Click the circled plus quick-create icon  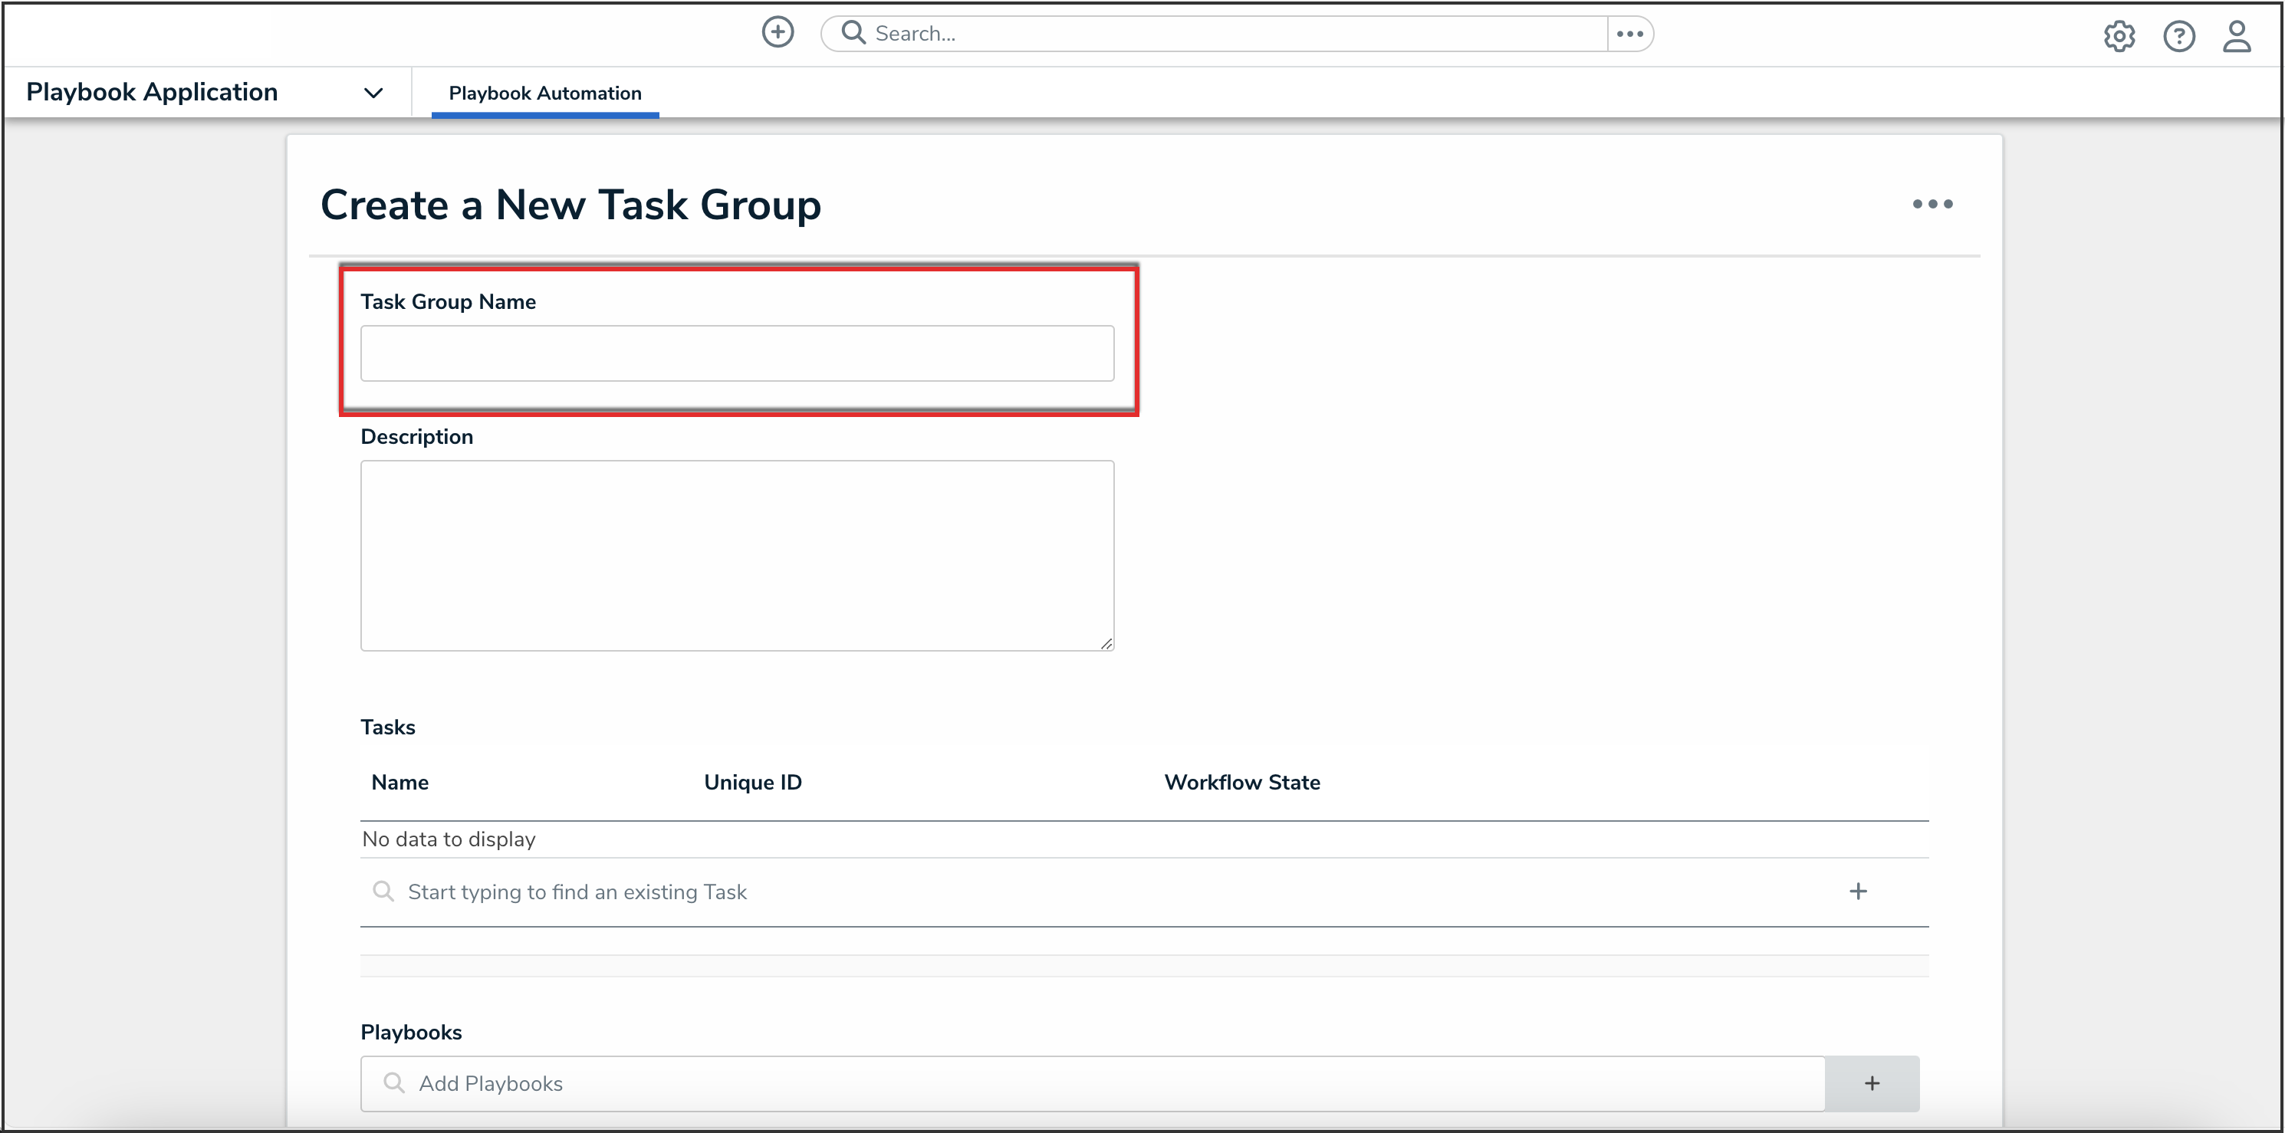(x=777, y=33)
